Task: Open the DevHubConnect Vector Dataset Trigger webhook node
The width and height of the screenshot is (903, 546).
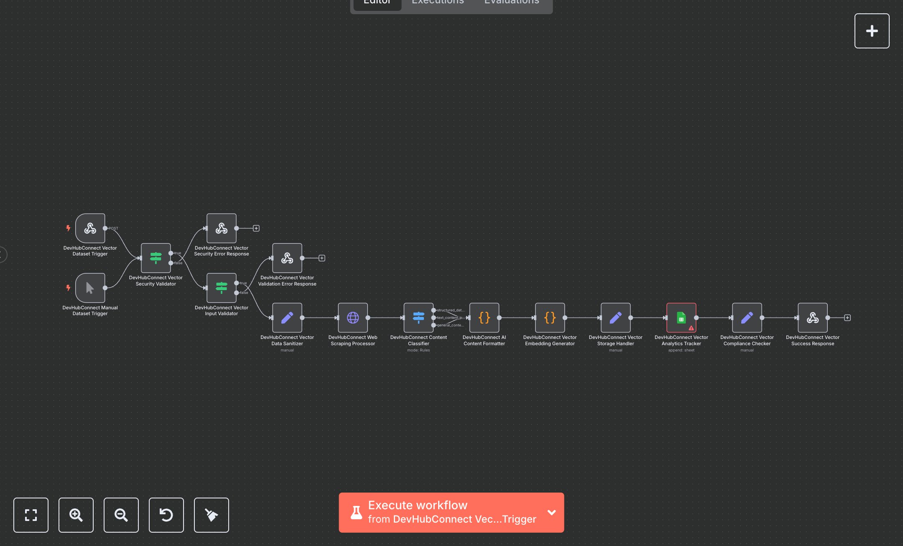Action: coord(90,228)
